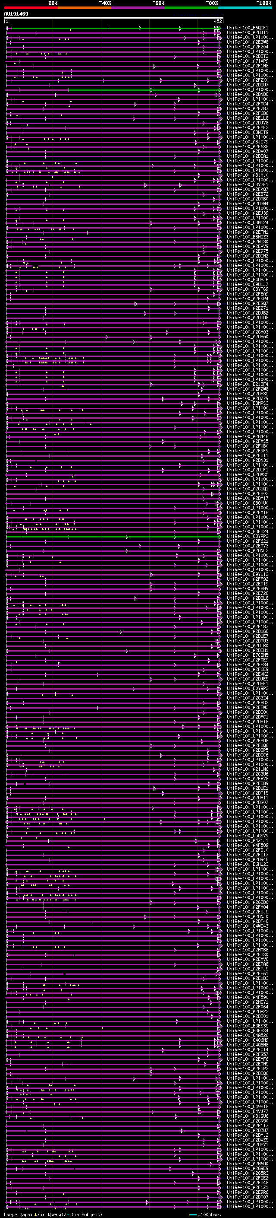
Task: Select the UniRef100_A2G324 entry
Action: pyautogui.click(x=247, y=697)
